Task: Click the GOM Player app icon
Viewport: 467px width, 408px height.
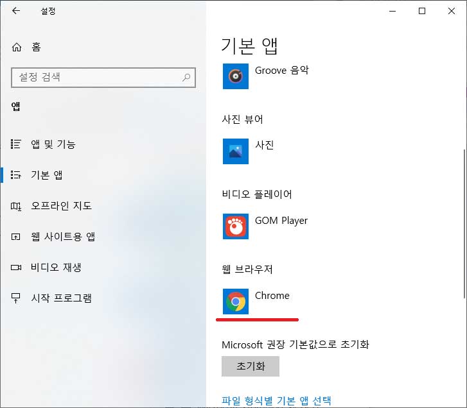Action: pos(236,226)
